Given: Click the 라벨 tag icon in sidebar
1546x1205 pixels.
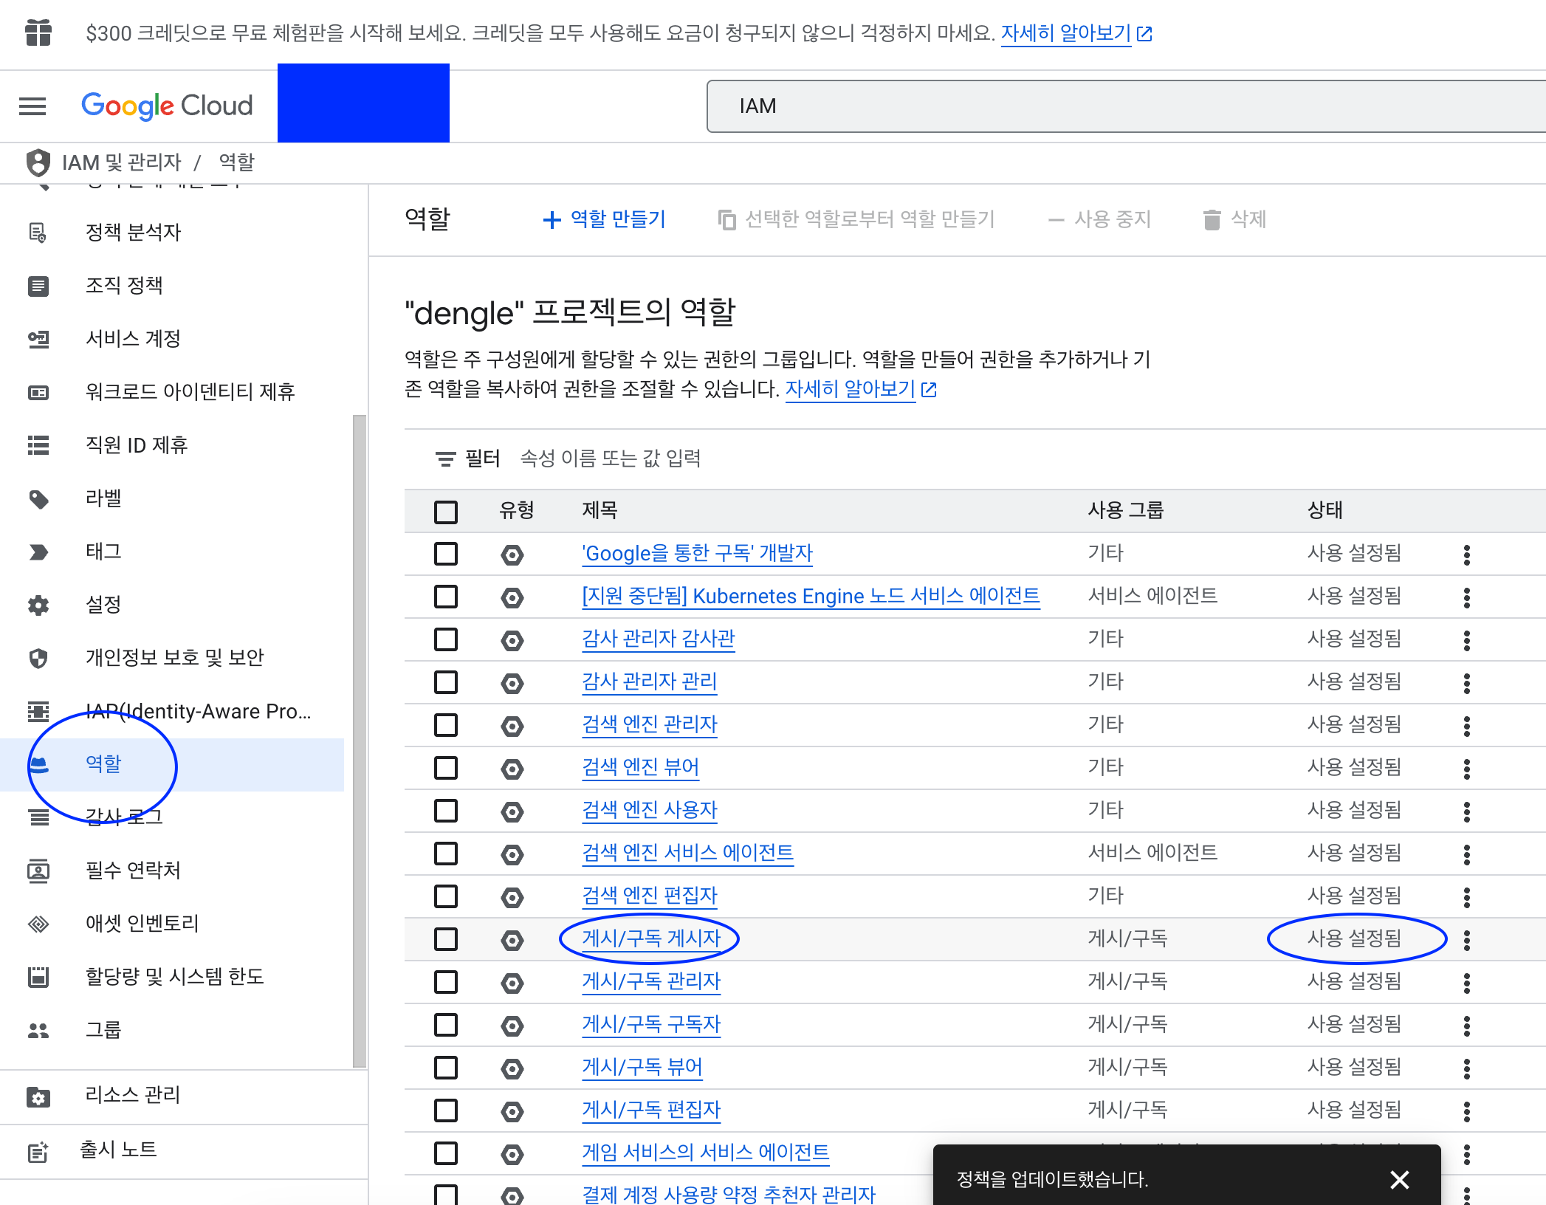Looking at the screenshot, I should coord(38,499).
